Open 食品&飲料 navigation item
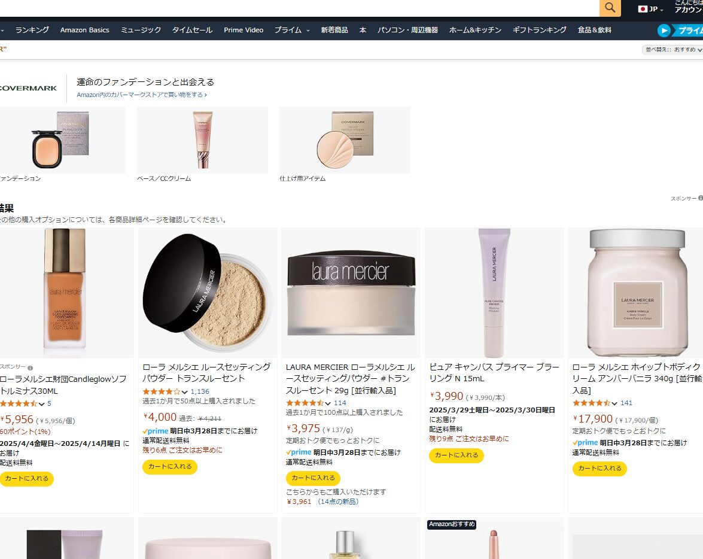The image size is (703, 559). pyautogui.click(x=595, y=30)
